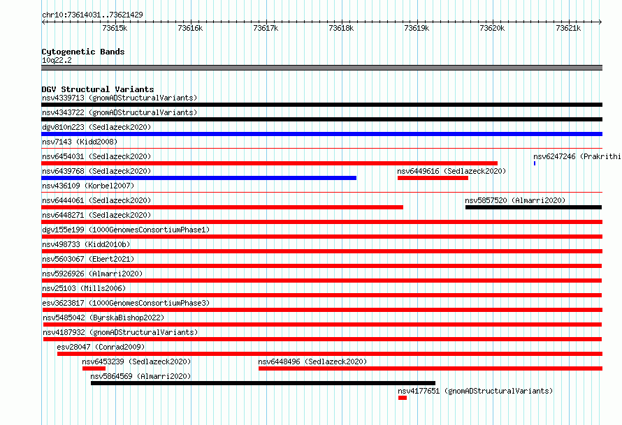Open nsv5857520 (Almarri2020) label

pos(515,200)
